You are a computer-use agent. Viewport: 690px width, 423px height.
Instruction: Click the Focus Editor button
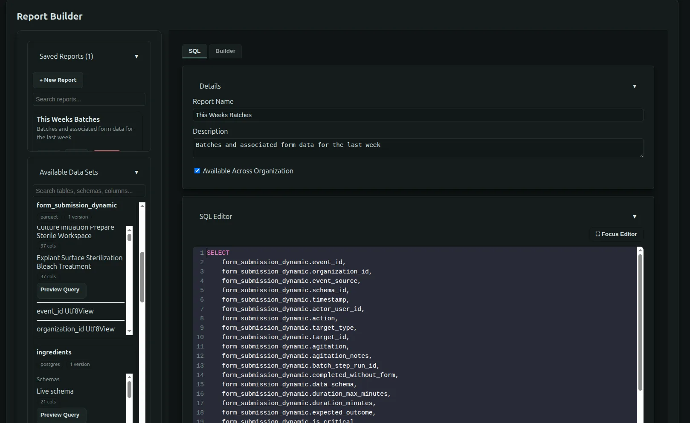[616, 234]
